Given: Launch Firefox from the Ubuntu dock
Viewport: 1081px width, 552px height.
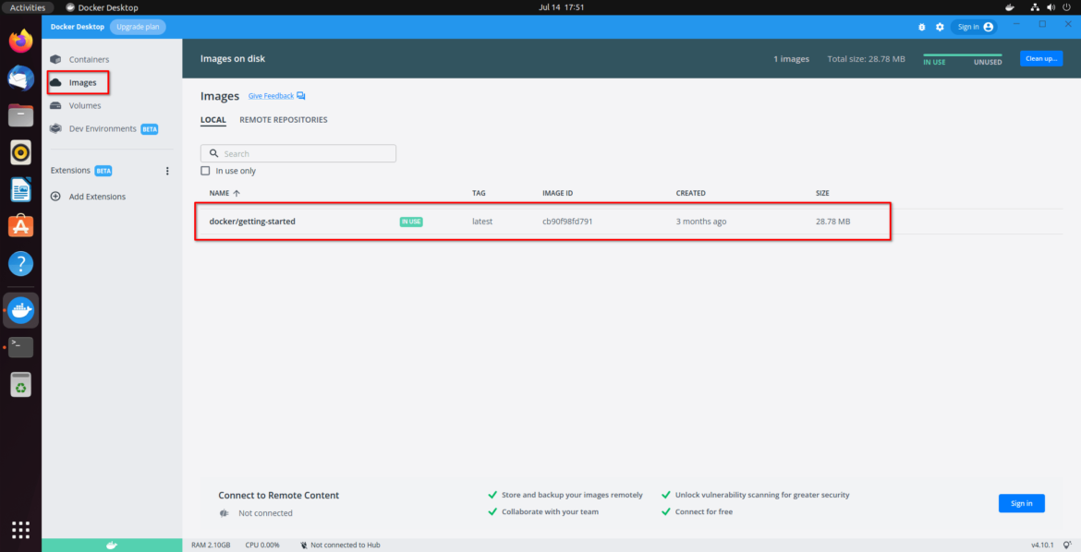Looking at the screenshot, I should point(20,41).
